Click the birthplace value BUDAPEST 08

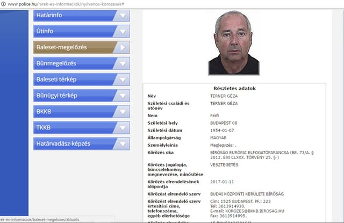click(x=224, y=123)
